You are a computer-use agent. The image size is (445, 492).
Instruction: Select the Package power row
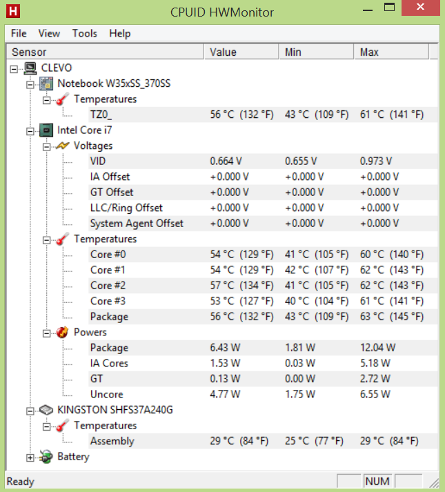[264, 348]
